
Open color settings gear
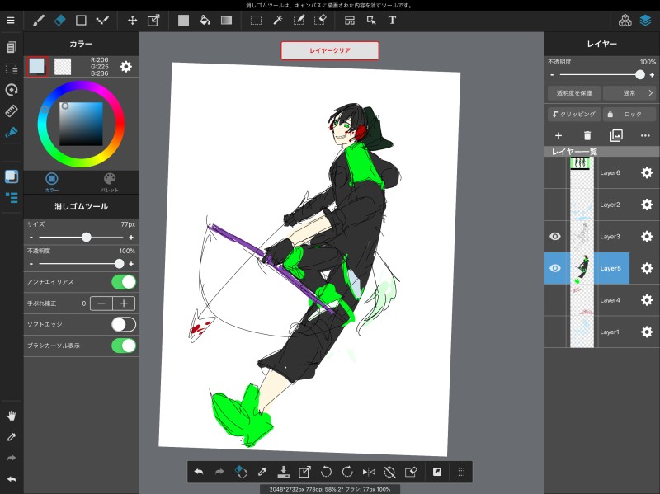pyautogui.click(x=126, y=67)
